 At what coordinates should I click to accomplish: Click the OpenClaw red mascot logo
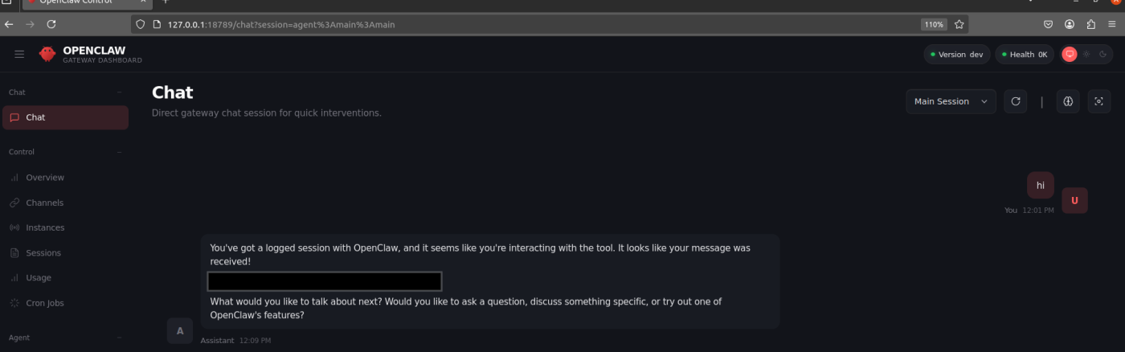click(47, 54)
